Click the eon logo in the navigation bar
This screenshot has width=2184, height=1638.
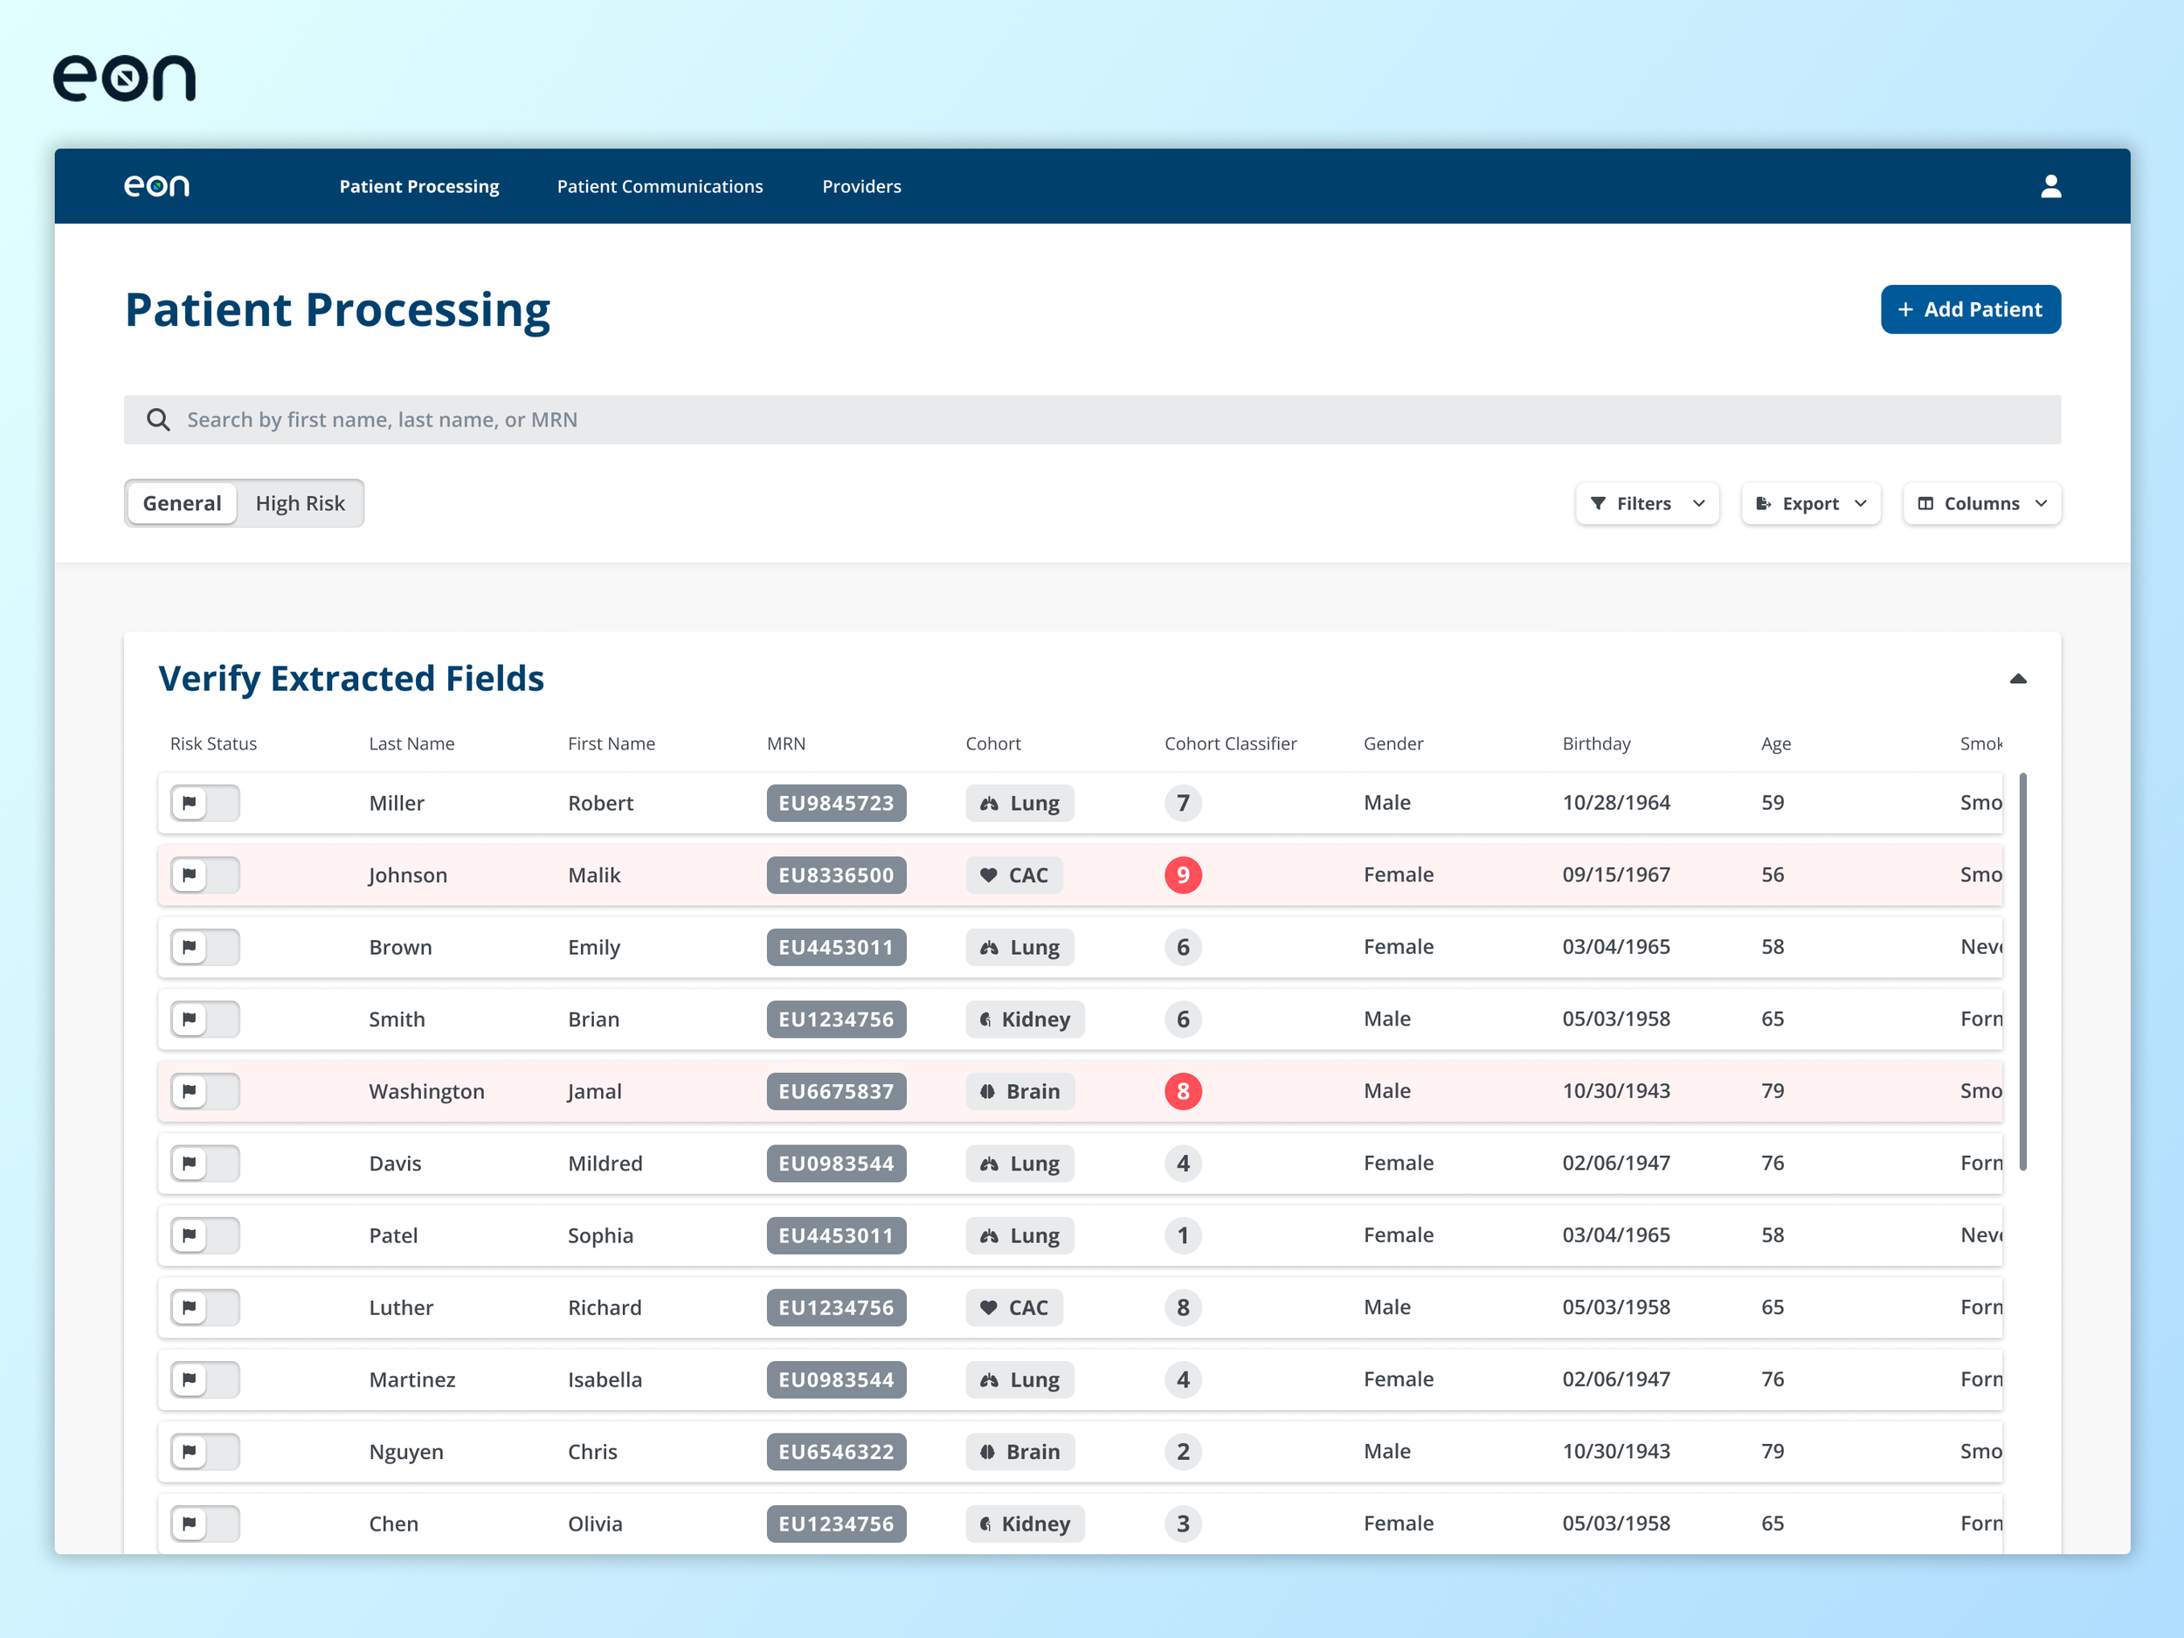[156, 185]
